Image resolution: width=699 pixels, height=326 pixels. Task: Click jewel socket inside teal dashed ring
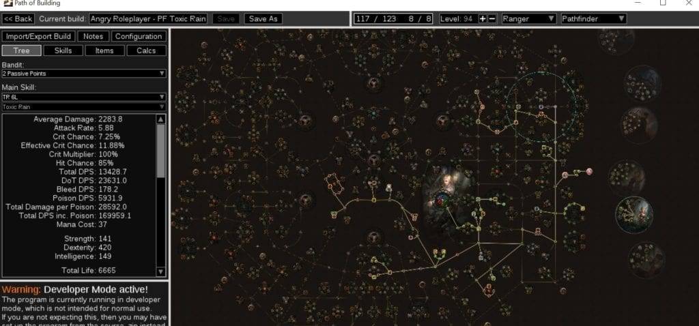click(541, 107)
